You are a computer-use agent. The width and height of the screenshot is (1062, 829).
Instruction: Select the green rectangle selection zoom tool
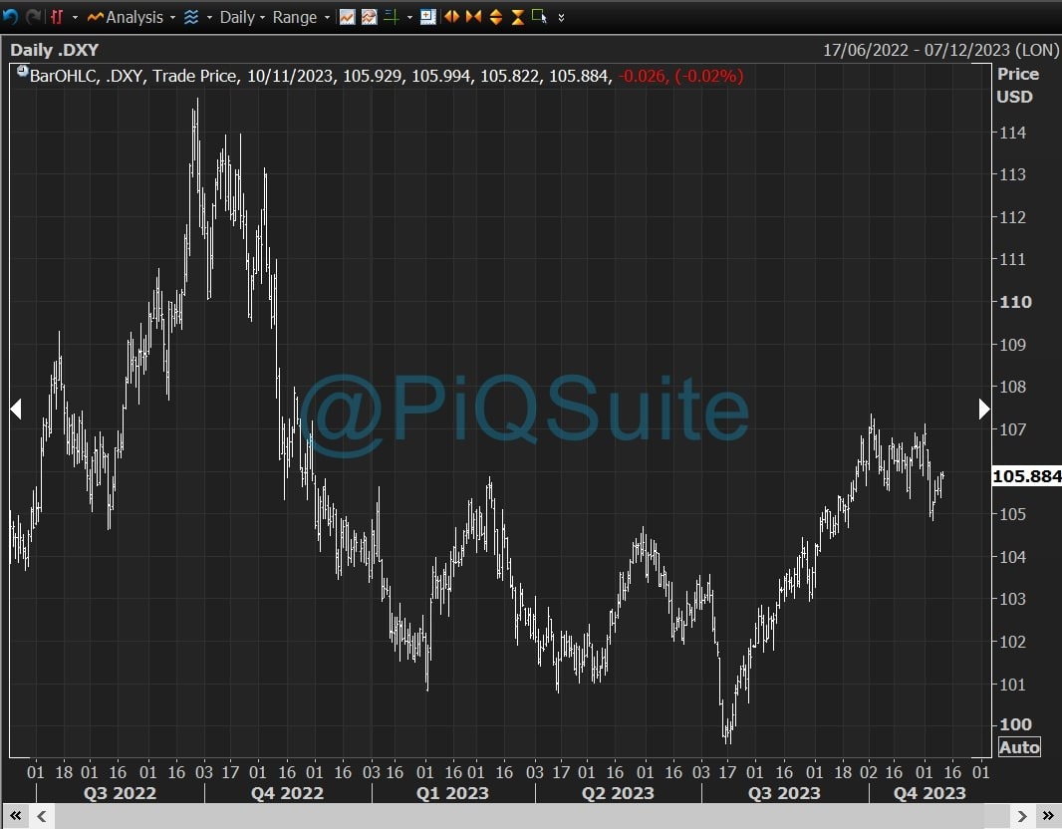point(539,16)
